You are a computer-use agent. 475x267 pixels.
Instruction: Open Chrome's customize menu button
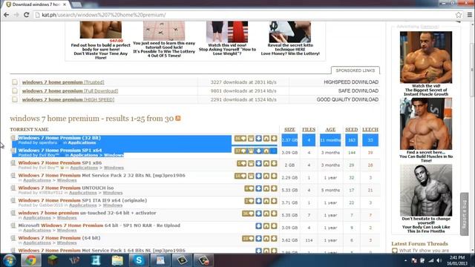click(x=469, y=15)
